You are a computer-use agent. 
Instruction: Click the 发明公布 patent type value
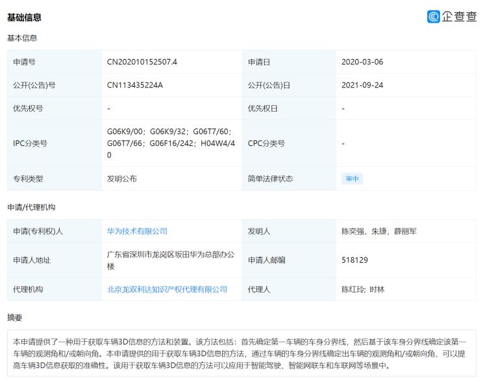(x=122, y=178)
